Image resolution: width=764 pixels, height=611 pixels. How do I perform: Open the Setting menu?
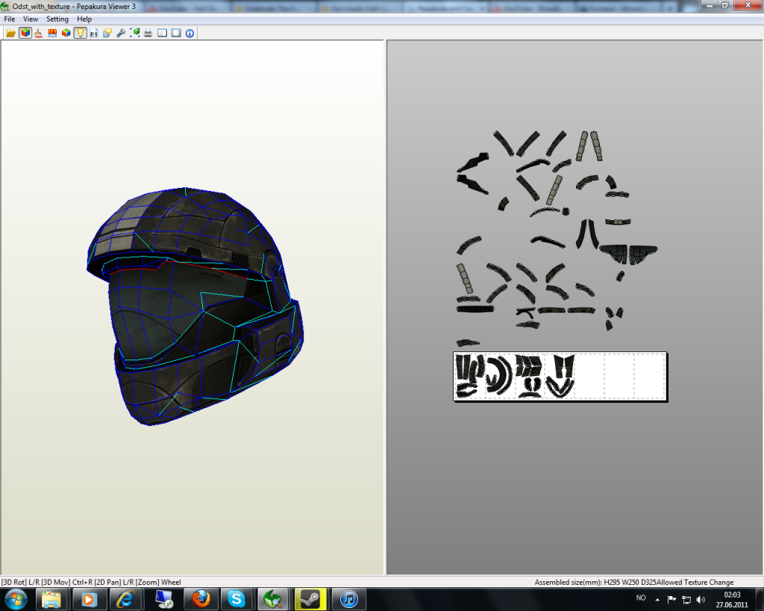pyautogui.click(x=57, y=19)
